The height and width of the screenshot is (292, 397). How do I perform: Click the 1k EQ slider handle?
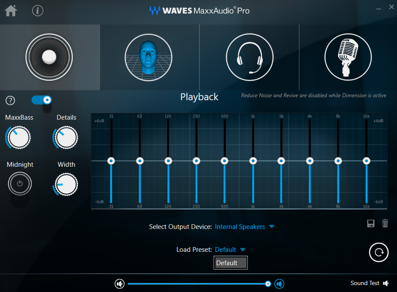click(253, 161)
